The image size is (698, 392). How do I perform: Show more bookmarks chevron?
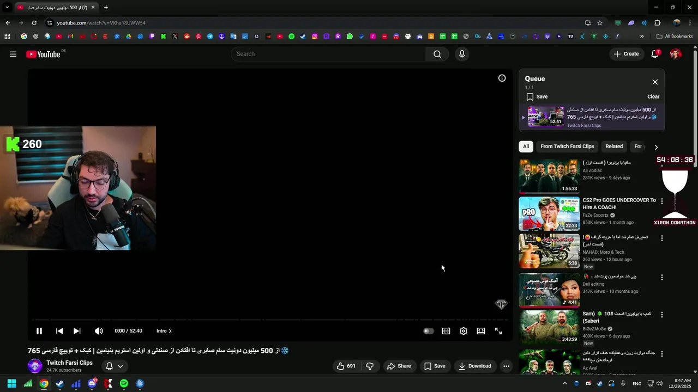coord(642,36)
